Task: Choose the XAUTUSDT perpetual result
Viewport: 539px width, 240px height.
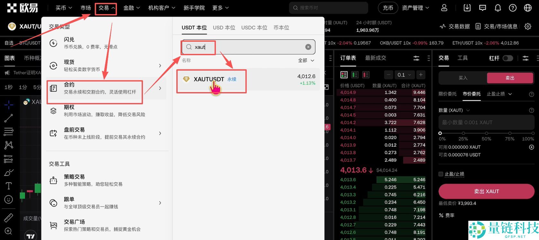Action: (248, 79)
